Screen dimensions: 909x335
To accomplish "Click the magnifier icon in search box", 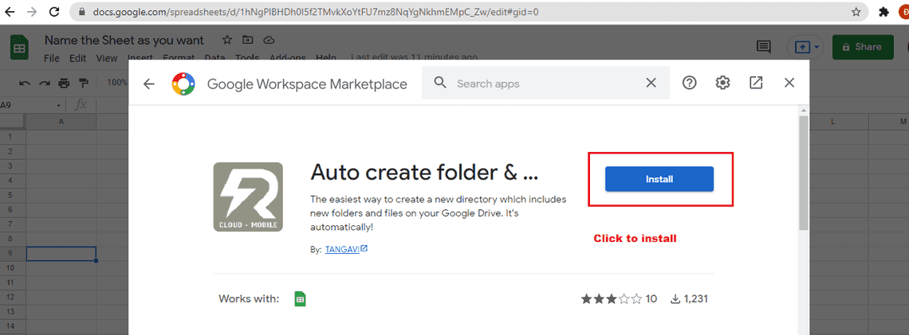I will 439,83.
